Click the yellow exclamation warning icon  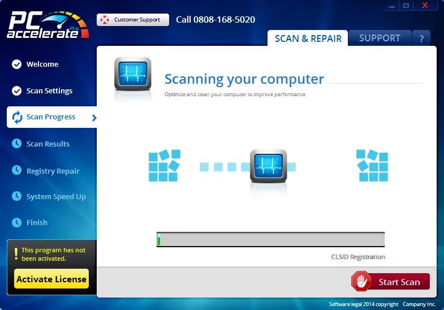tap(16, 254)
